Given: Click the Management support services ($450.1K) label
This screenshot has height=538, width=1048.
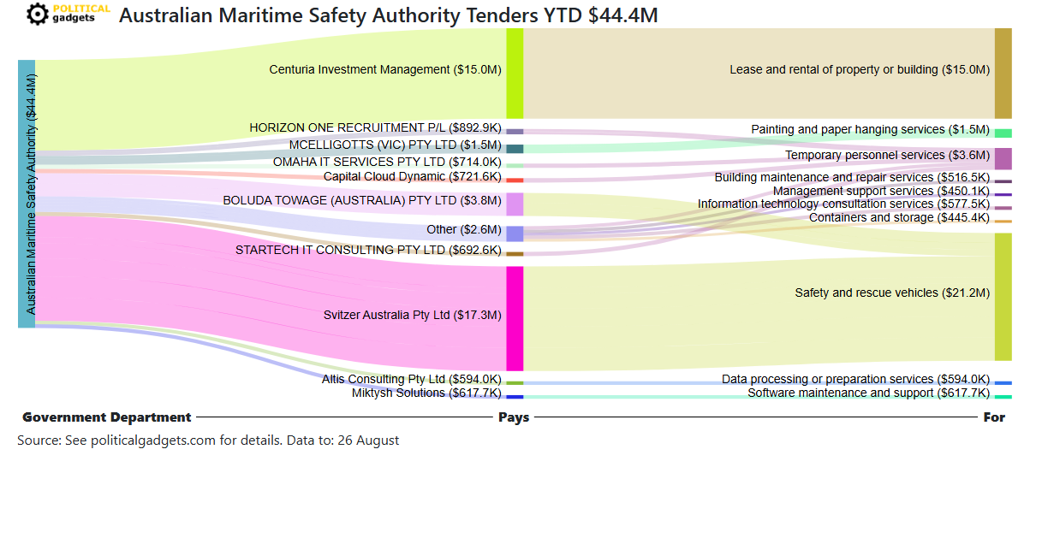Looking at the screenshot, I should coord(882,191).
